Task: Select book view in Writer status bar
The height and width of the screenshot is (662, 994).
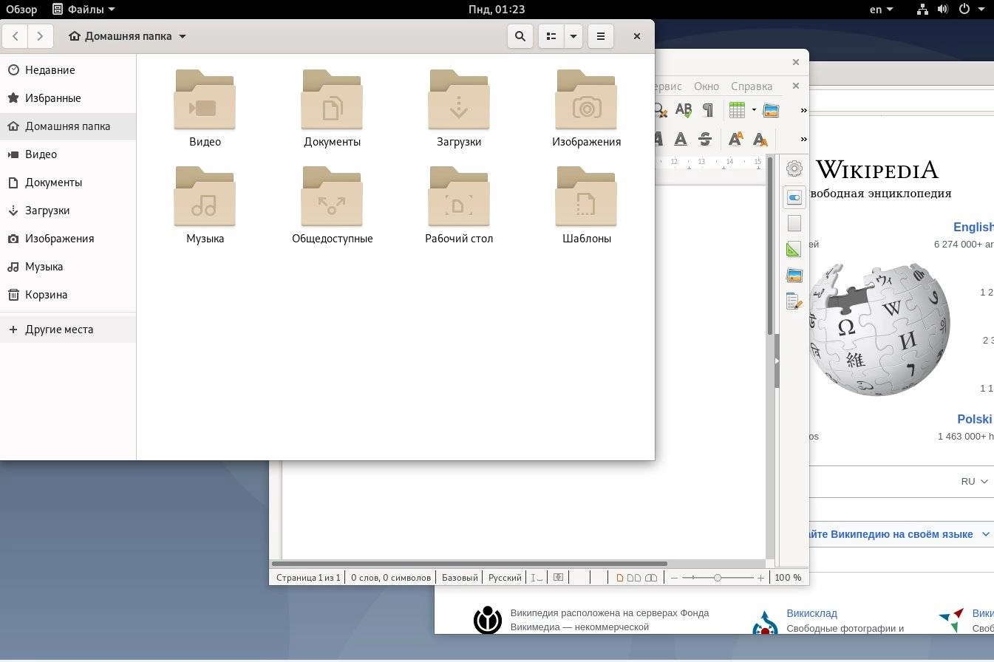Action: (651, 578)
